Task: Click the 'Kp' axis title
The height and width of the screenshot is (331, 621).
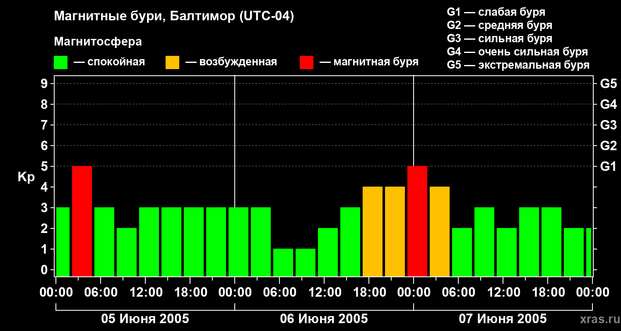Action: tap(26, 177)
